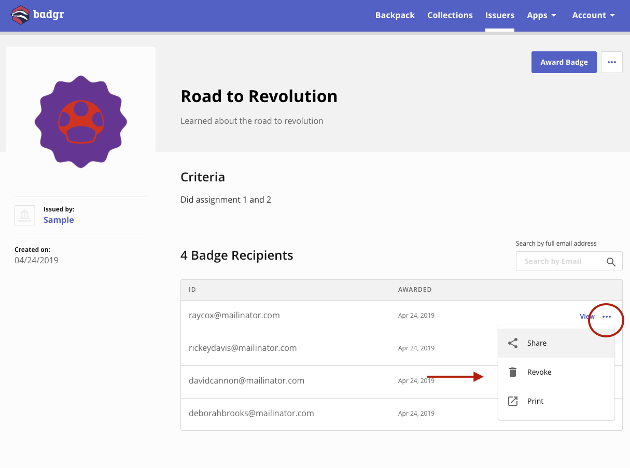
Task: Click the trash icon beside Revoke
Action: point(513,372)
